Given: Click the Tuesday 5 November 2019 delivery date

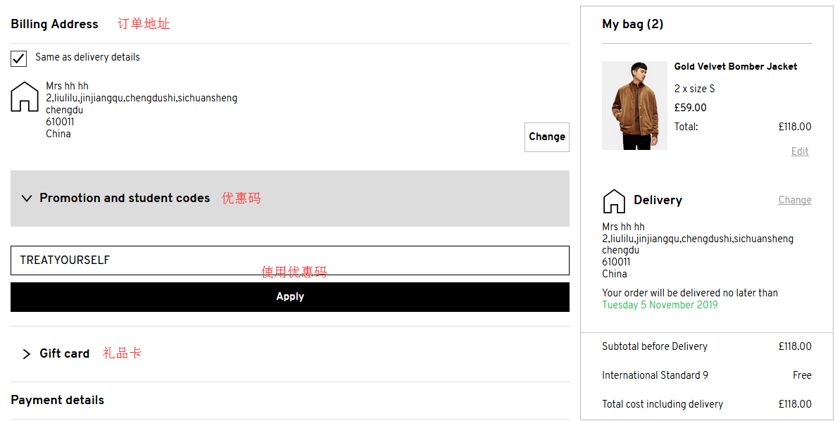Looking at the screenshot, I should [660, 305].
